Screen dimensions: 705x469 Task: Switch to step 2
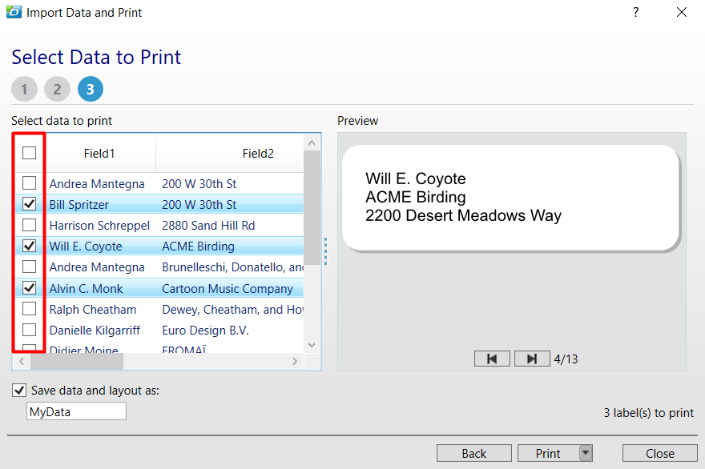coord(57,89)
